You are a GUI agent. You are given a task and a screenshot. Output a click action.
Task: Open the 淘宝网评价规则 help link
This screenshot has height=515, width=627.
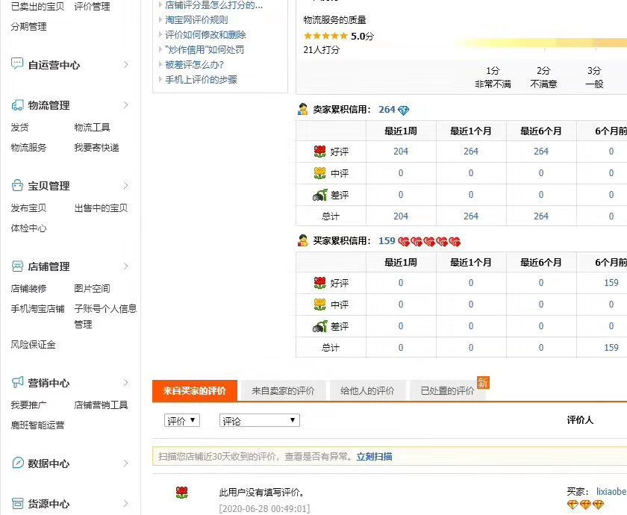click(196, 19)
